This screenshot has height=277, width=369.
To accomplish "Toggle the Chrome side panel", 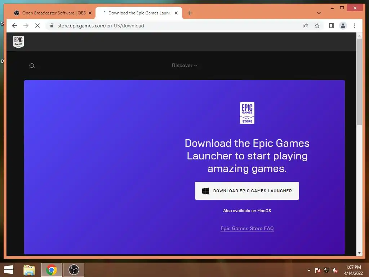I will click(332, 26).
